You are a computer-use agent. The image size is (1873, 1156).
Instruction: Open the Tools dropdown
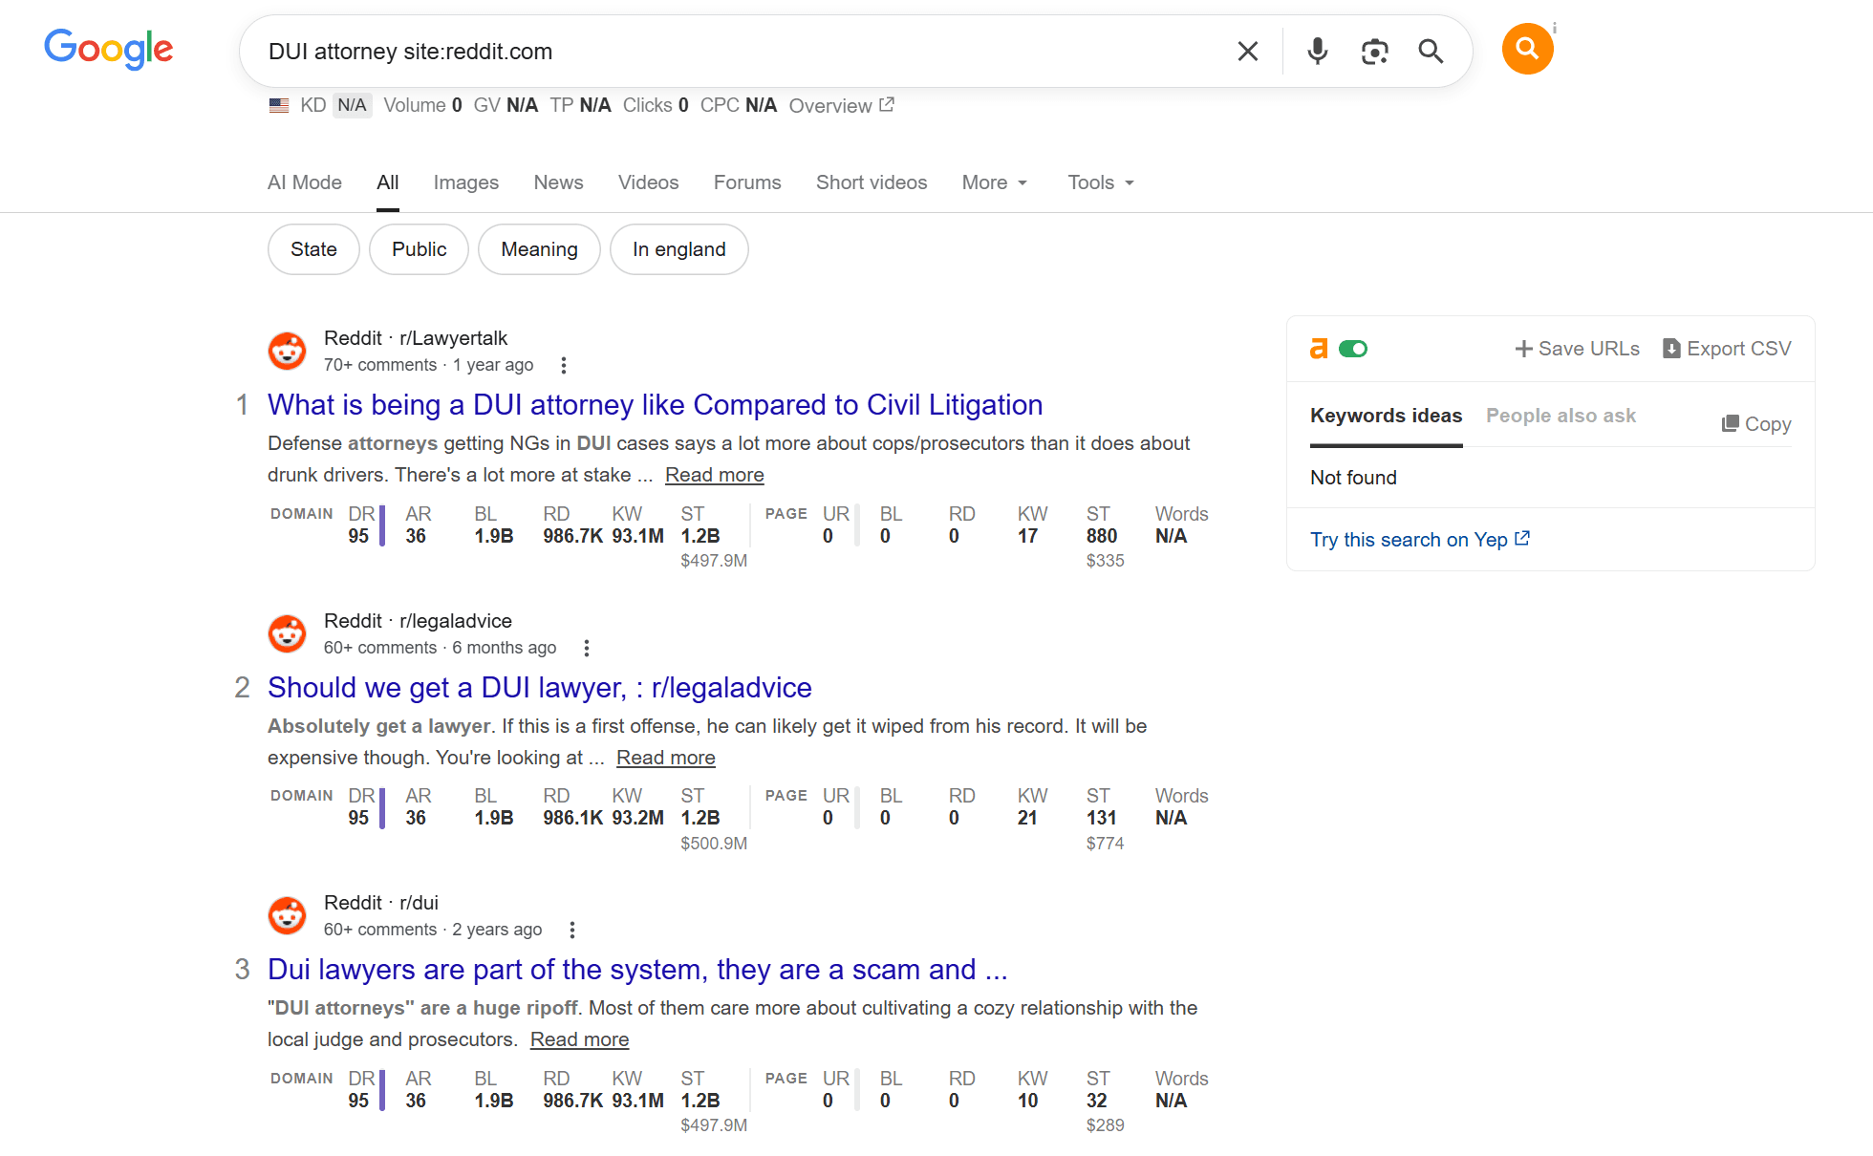coord(1101,182)
